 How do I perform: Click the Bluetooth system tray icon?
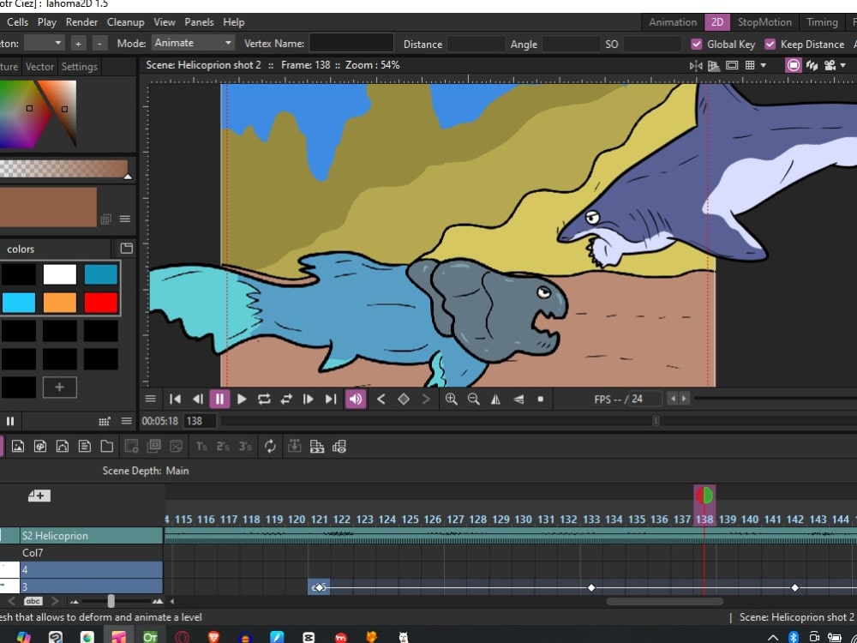click(793, 638)
